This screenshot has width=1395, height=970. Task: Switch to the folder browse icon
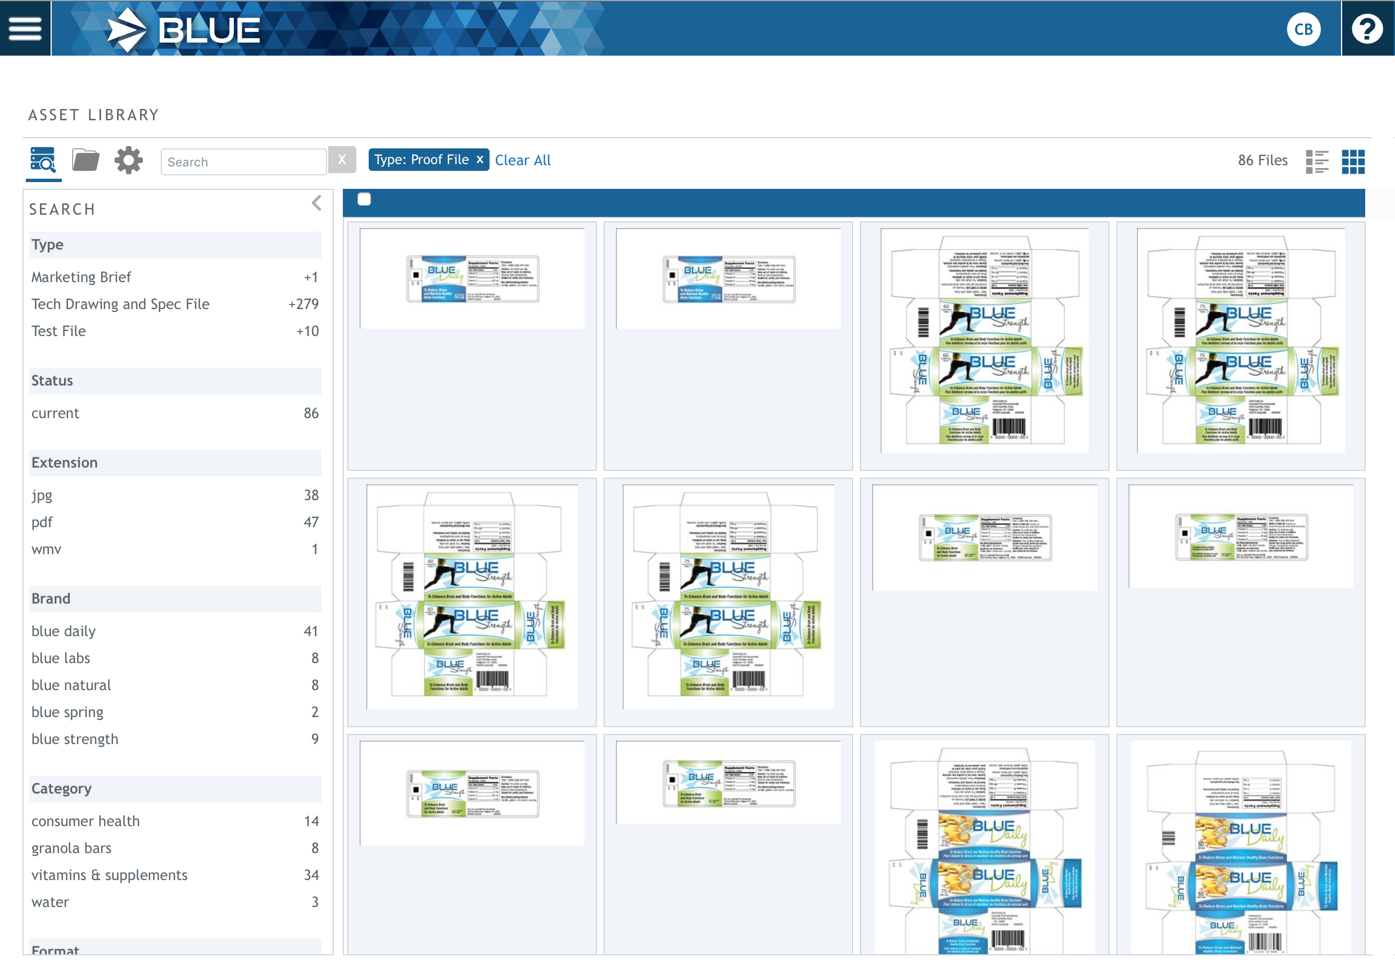pyautogui.click(x=85, y=160)
